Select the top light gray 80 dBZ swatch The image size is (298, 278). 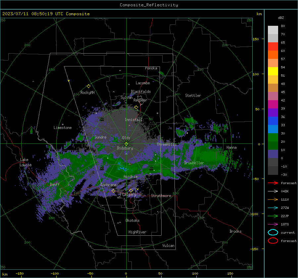click(x=273, y=30)
